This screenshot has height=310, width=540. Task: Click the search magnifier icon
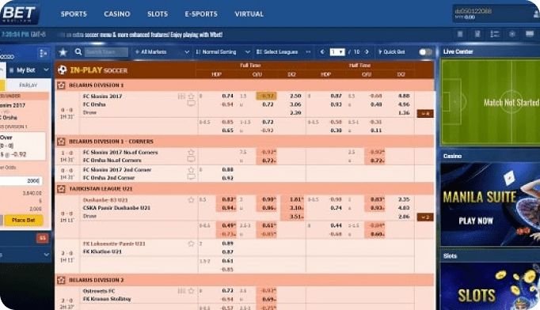coord(78,52)
